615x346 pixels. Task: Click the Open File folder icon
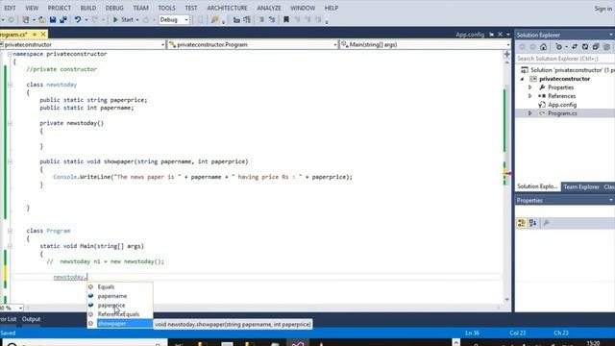42,19
